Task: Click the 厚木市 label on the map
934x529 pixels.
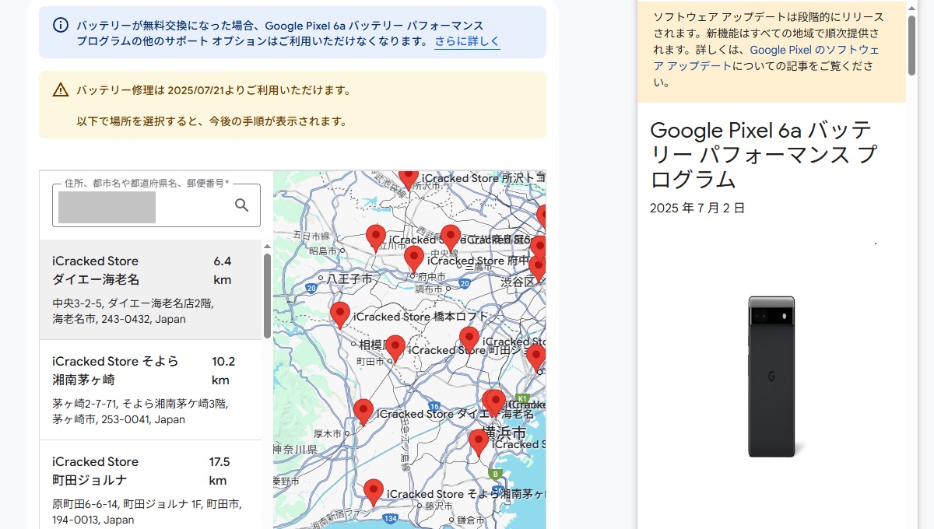Action: (327, 433)
